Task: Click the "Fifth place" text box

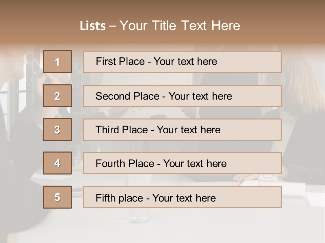Action: coord(182,197)
